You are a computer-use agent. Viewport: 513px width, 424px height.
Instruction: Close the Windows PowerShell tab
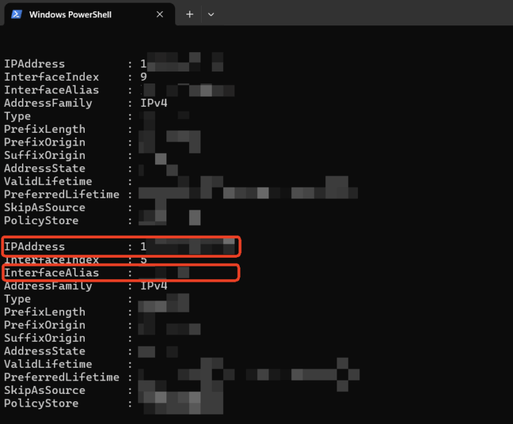click(160, 15)
